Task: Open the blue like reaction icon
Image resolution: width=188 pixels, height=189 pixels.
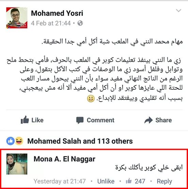Action: (x=11, y=141)
